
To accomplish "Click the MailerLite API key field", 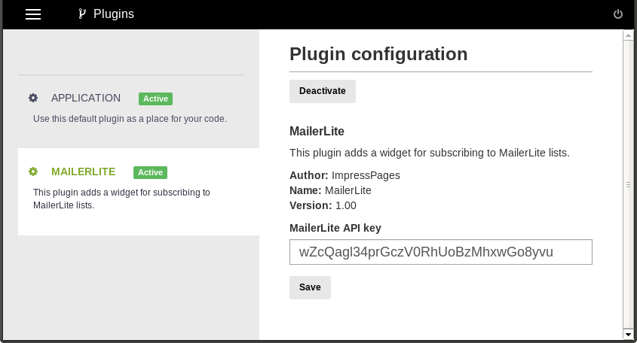I will 441,252.
